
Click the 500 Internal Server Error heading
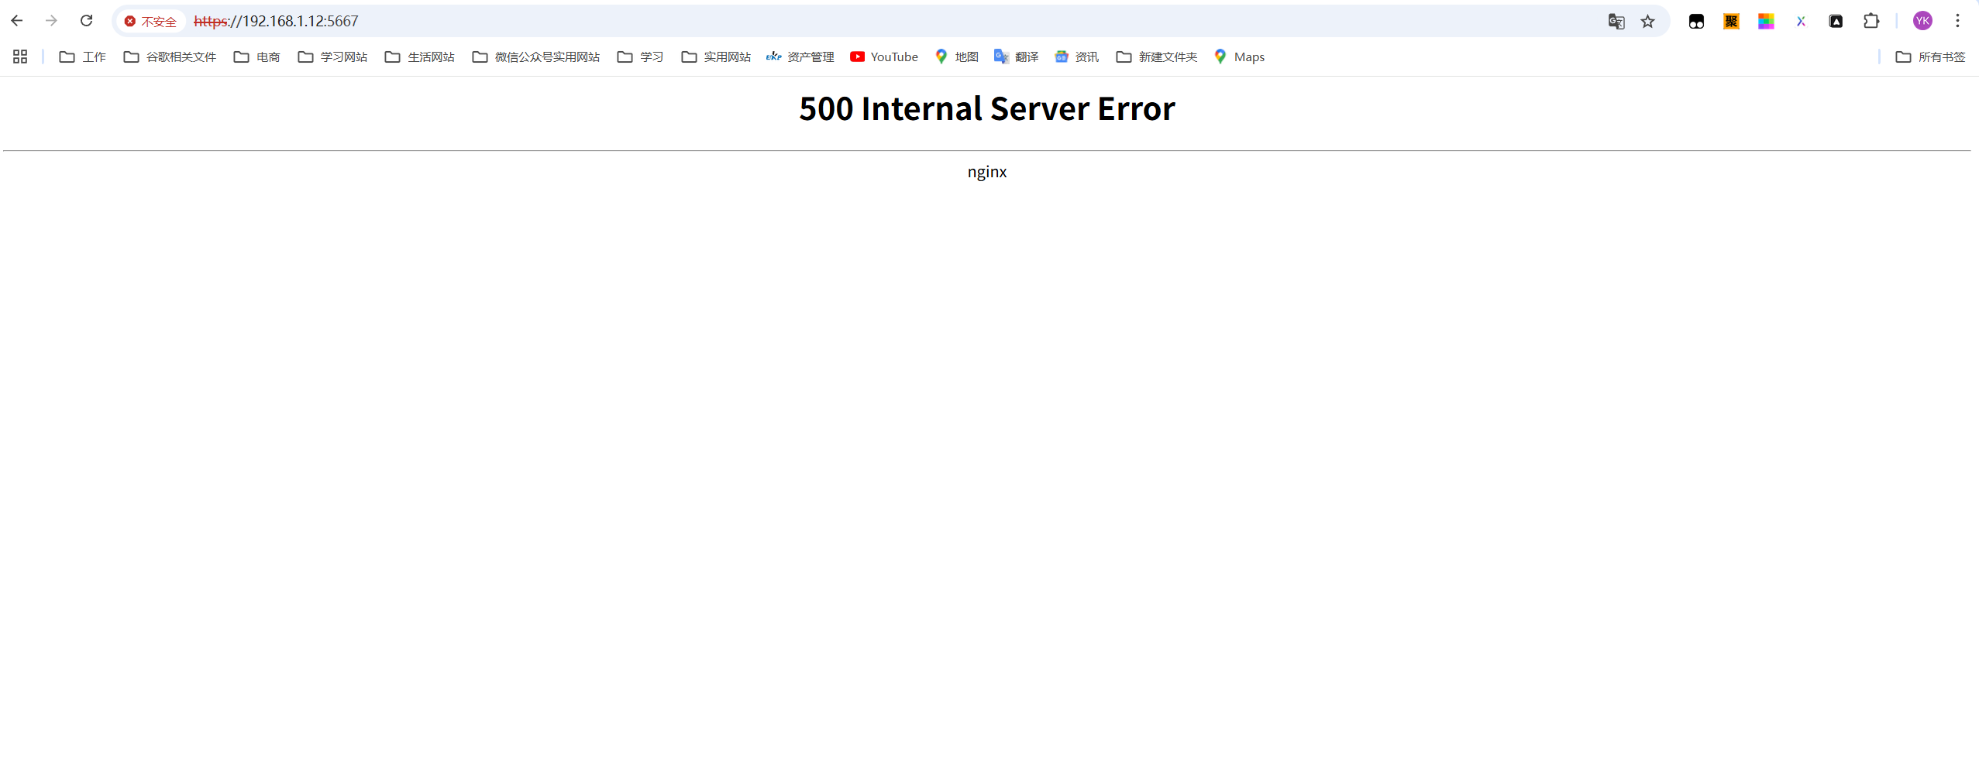[987, 108]
